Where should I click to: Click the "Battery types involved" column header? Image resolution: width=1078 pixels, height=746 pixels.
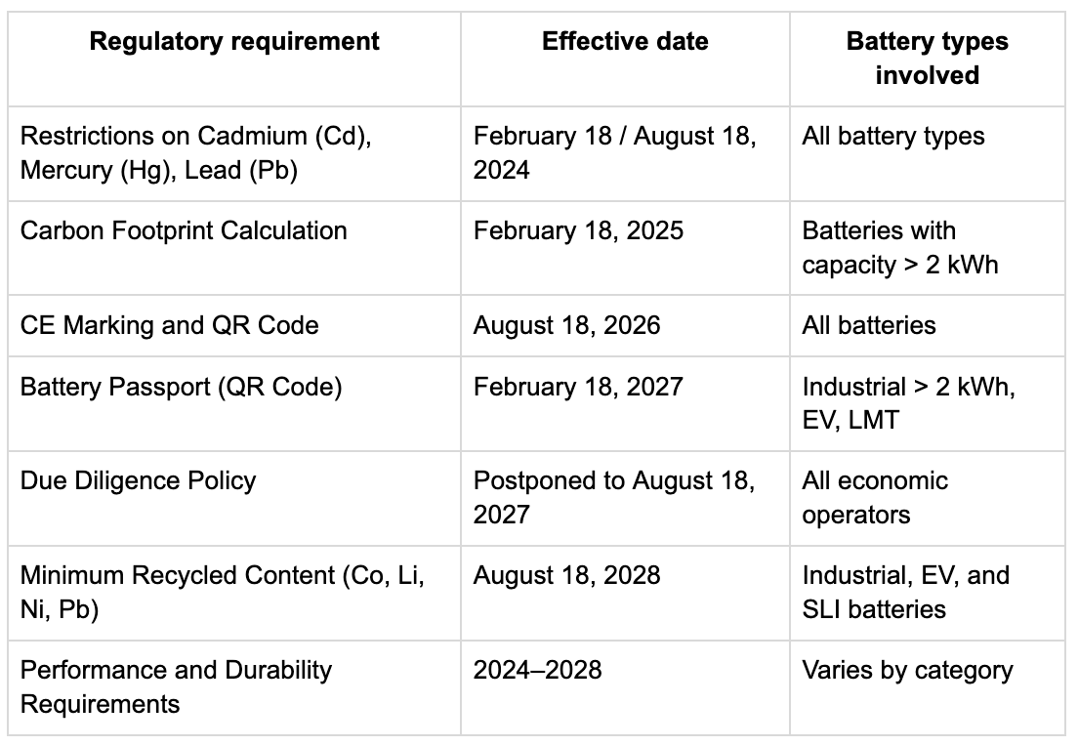[927, 59]
